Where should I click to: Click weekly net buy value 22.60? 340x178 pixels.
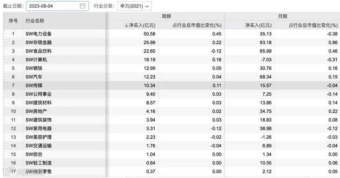(149, 51)
